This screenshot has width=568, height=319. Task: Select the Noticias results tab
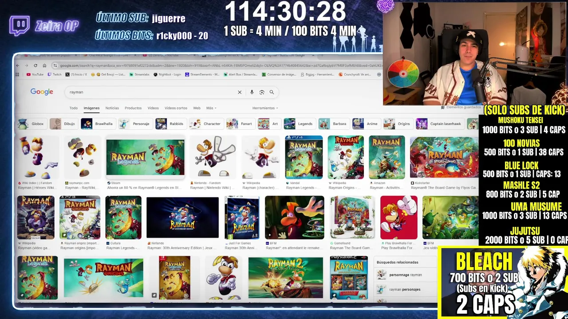click(112, 108)
